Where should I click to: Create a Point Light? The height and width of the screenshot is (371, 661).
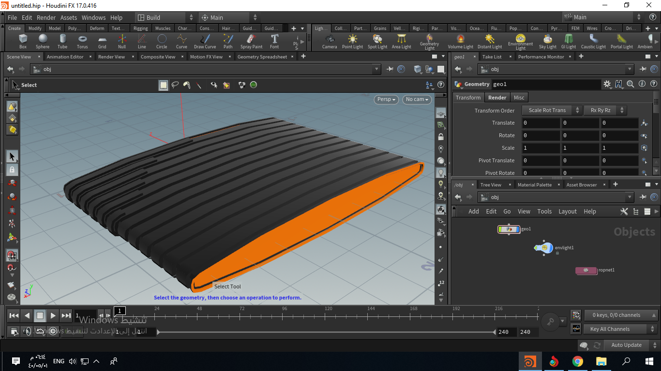click(x=352, y=42)
